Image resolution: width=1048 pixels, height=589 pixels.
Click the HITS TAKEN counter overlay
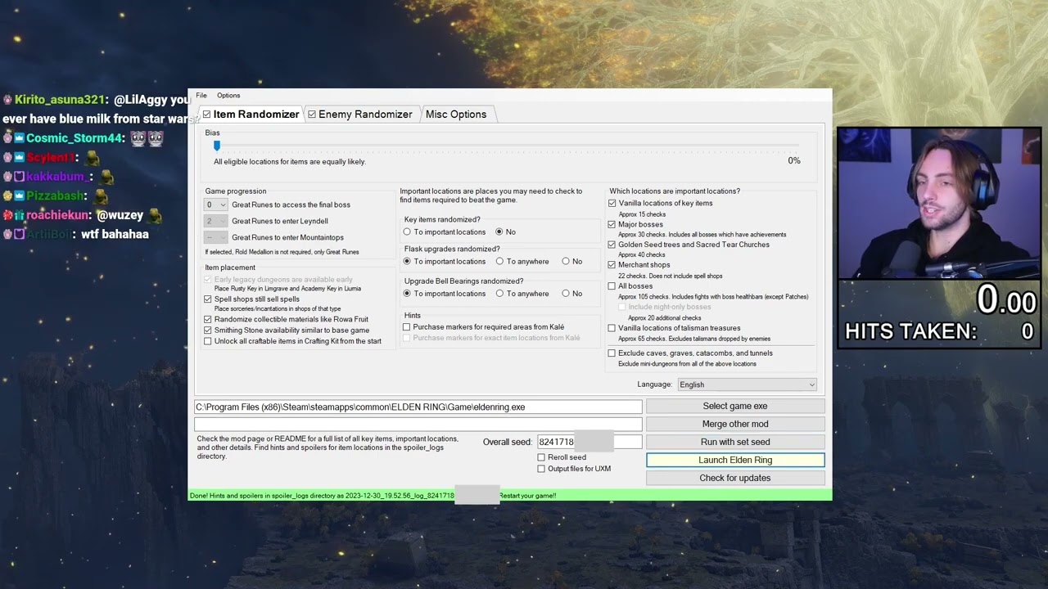coord(939,331)
